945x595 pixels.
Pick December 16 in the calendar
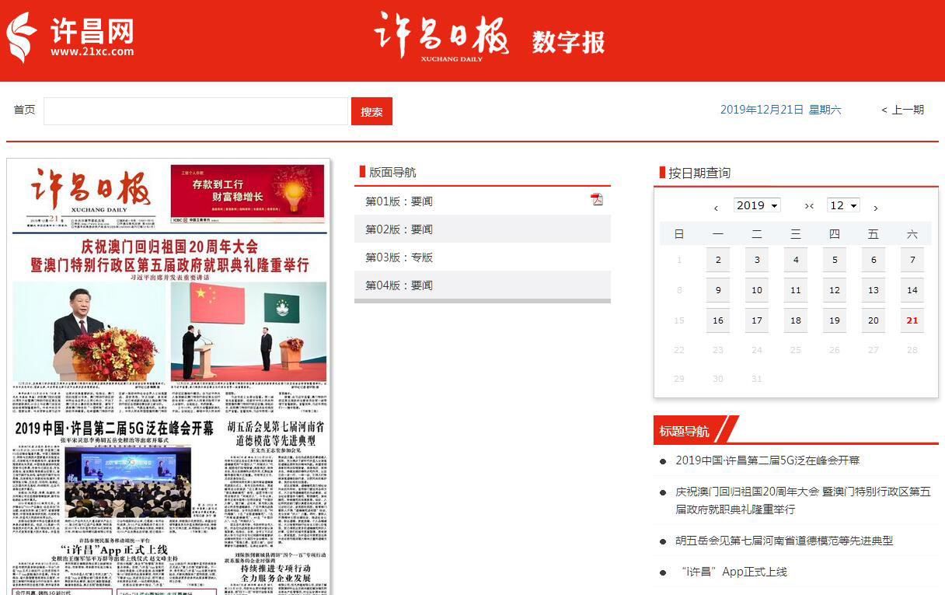[x=717, y=320]
